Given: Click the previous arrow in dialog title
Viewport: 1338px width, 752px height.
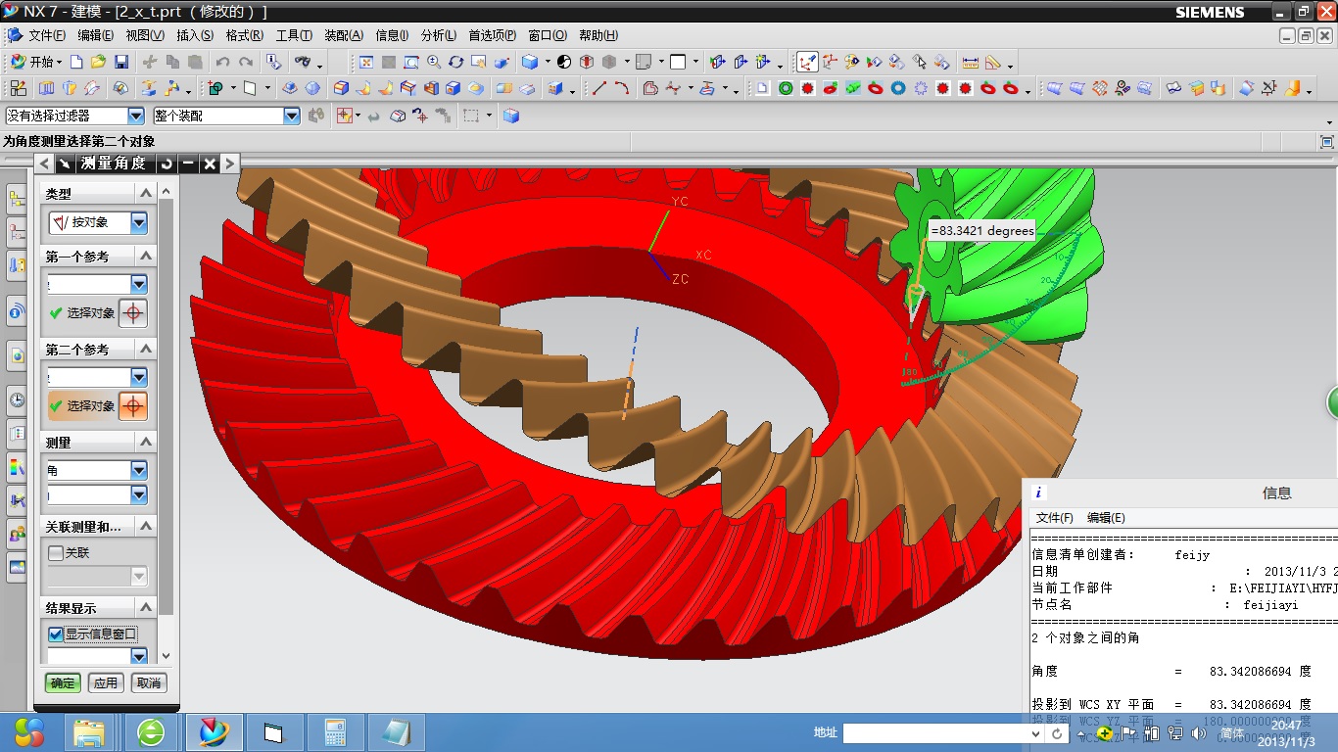Looking at the screenshot, I should coord(44,164).
